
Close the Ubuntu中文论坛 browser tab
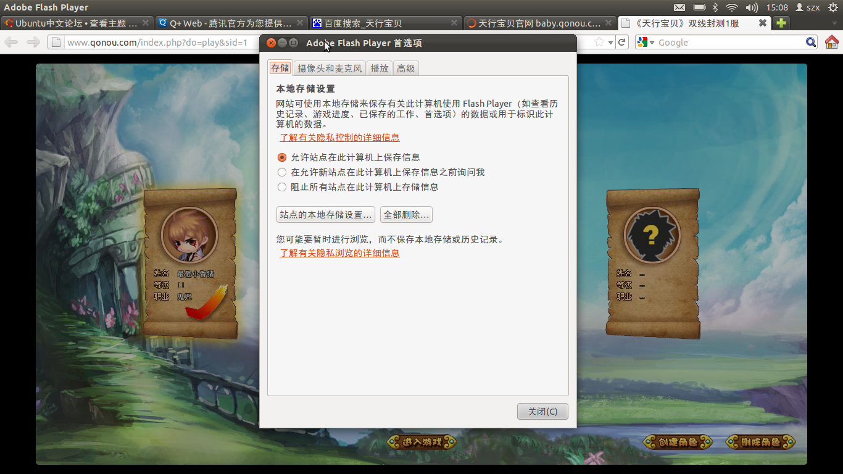[146, 23]
